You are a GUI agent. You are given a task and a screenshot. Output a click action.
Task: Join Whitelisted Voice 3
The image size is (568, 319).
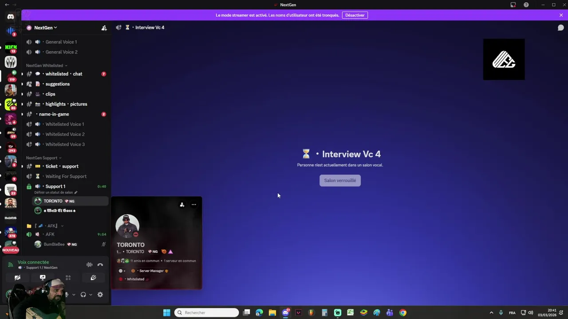tap(65, 144)
